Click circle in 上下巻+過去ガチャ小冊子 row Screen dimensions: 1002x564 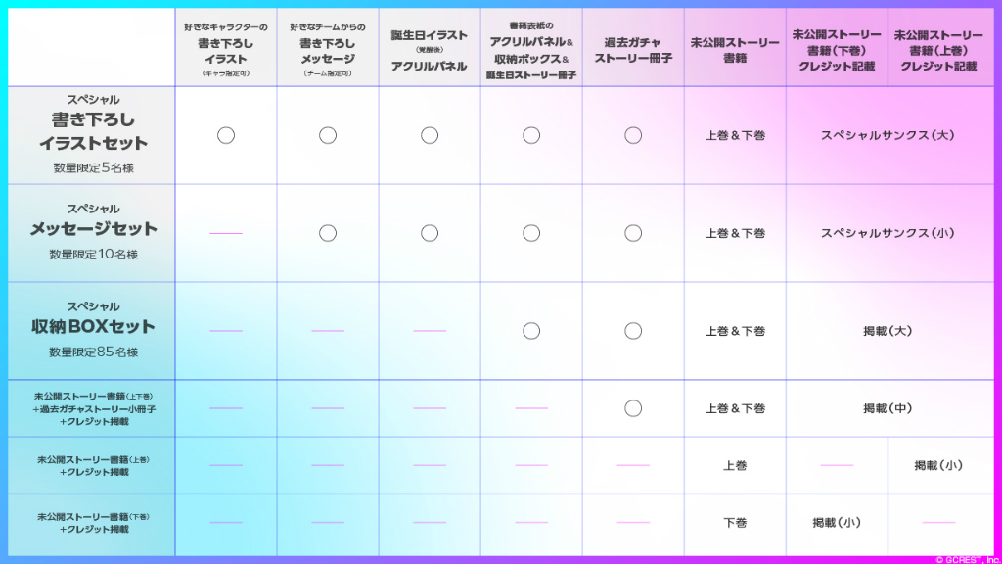[x=633, y=408]
